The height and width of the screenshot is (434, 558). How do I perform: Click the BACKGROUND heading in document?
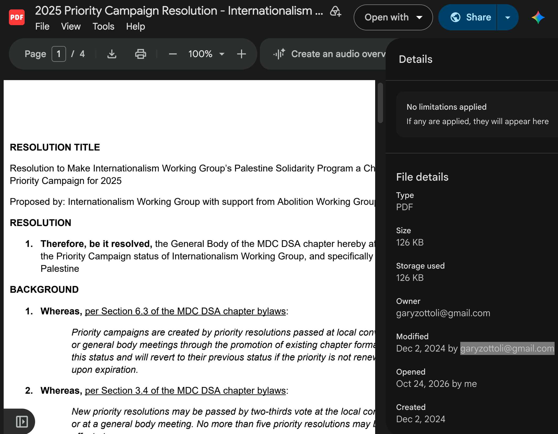pyautogui.click(x=44, y=290)
